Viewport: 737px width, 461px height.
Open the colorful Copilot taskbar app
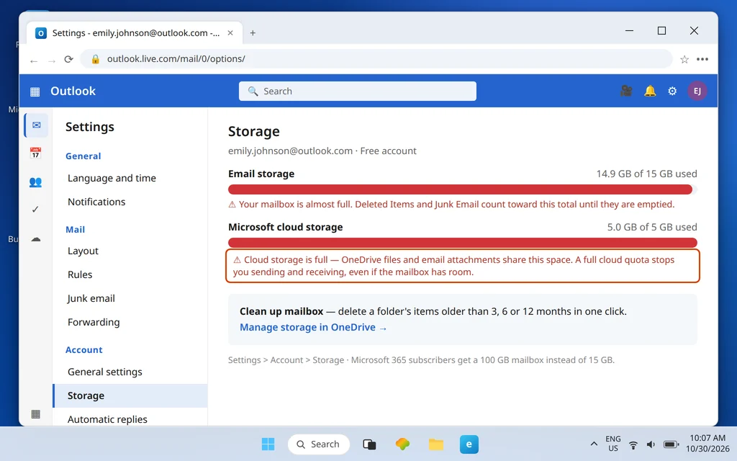402,444
